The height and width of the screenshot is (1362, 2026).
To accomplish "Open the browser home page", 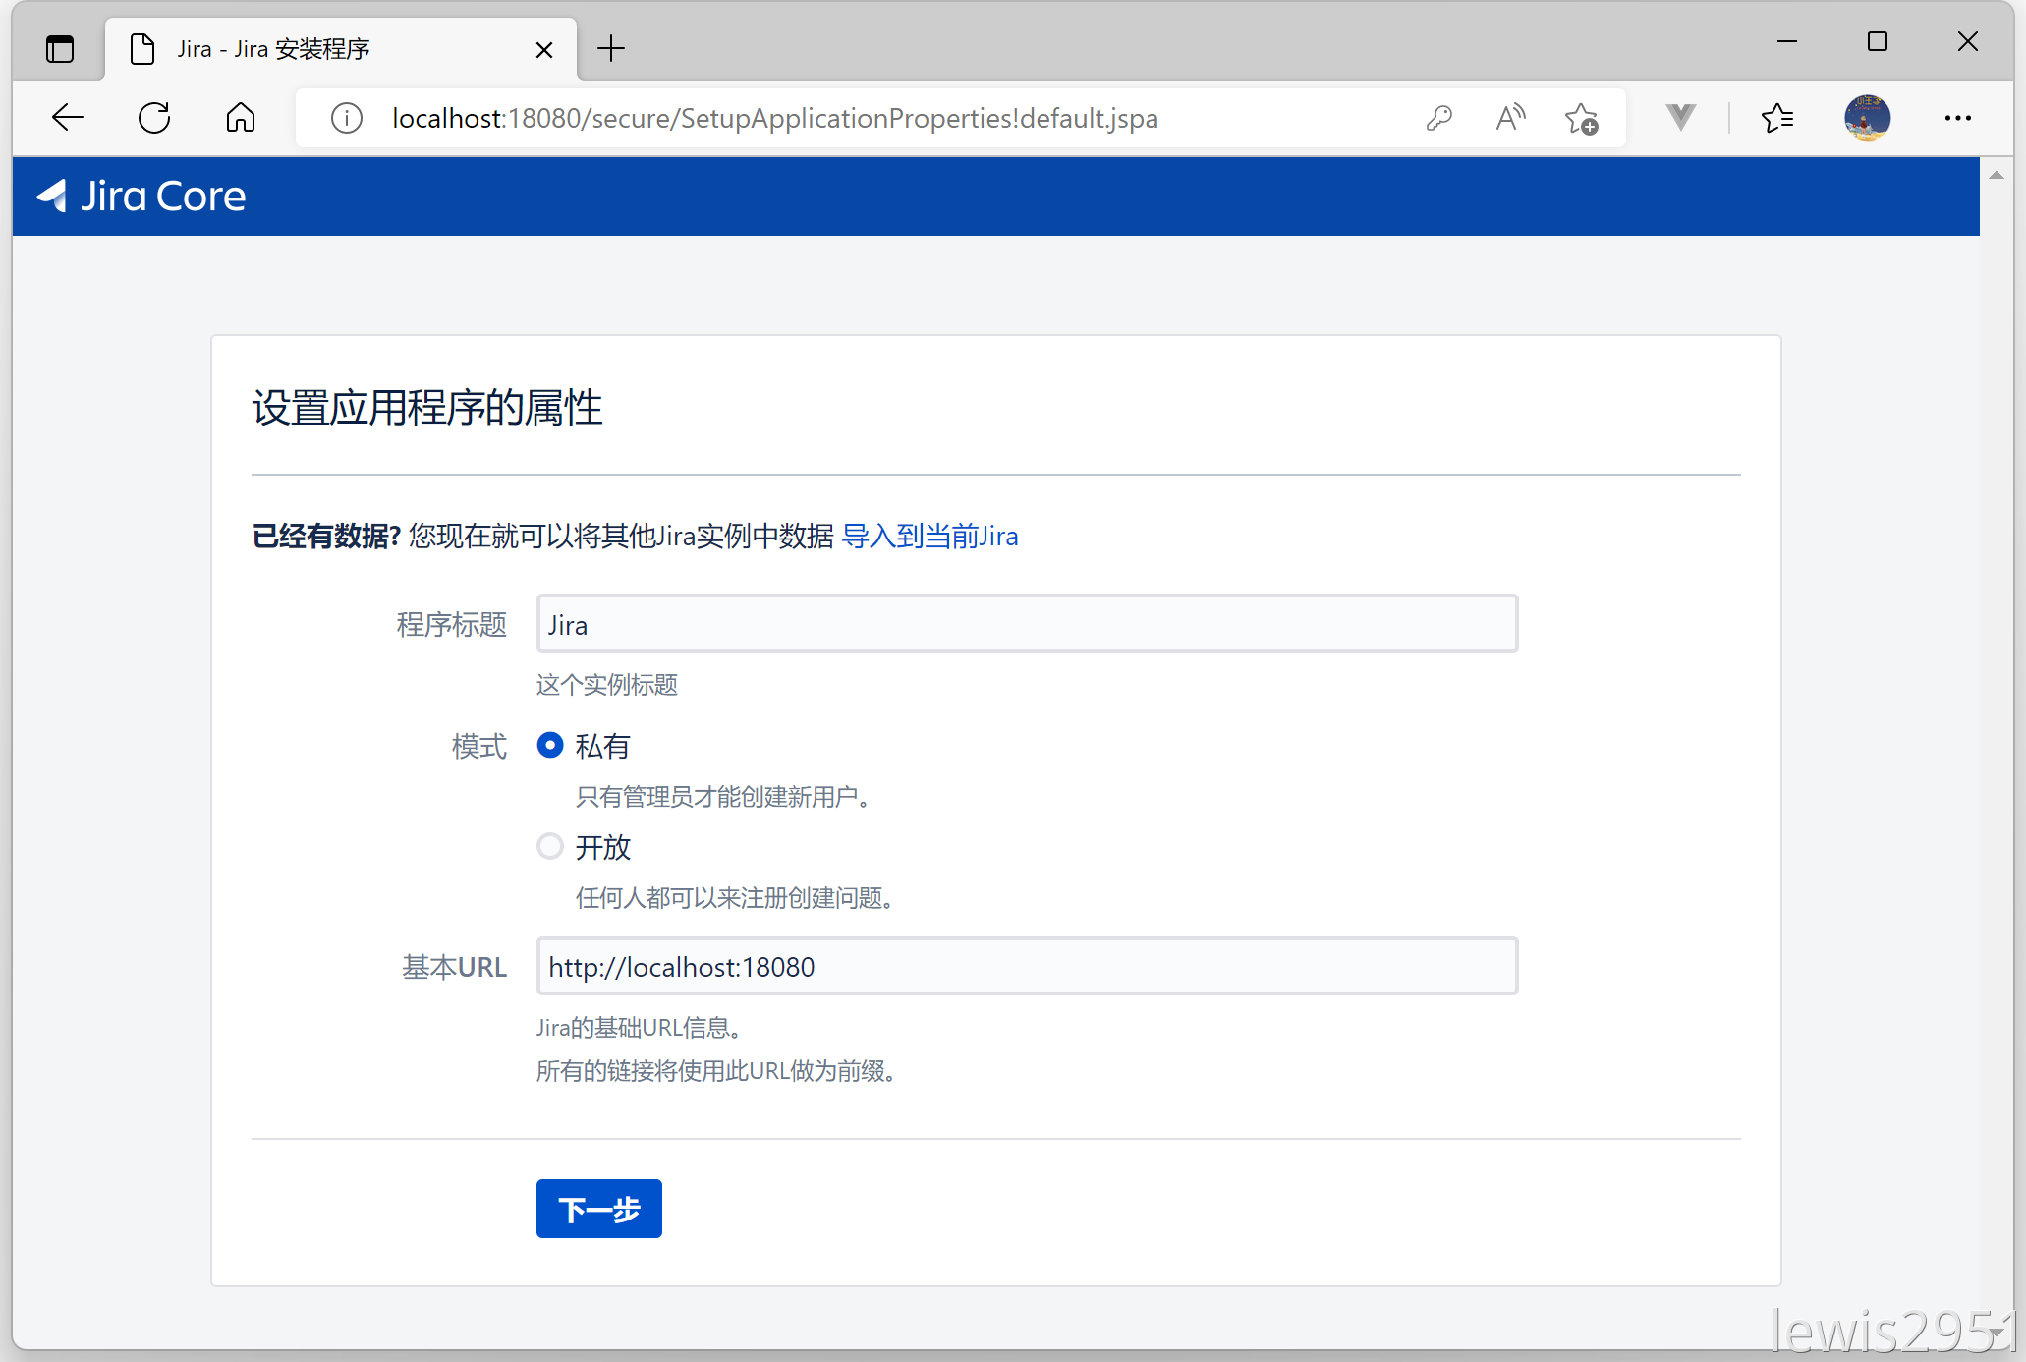I will pyautogui.click(x=241, y=118).
